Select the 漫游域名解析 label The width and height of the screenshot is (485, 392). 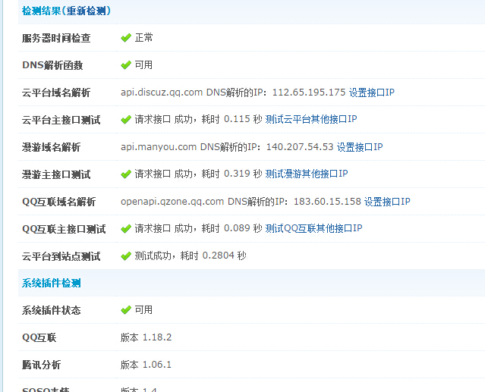(51, 147)
